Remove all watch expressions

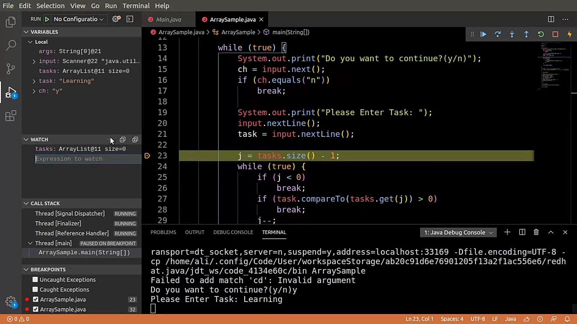click(135, 139)
